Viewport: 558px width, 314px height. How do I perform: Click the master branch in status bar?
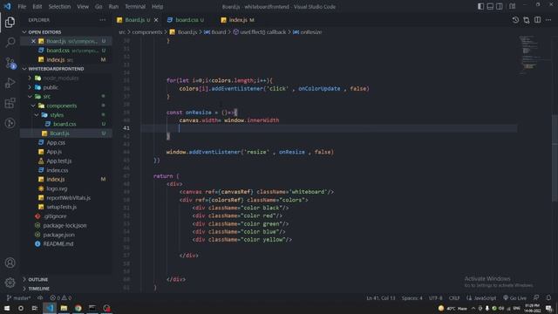(18, 297)
